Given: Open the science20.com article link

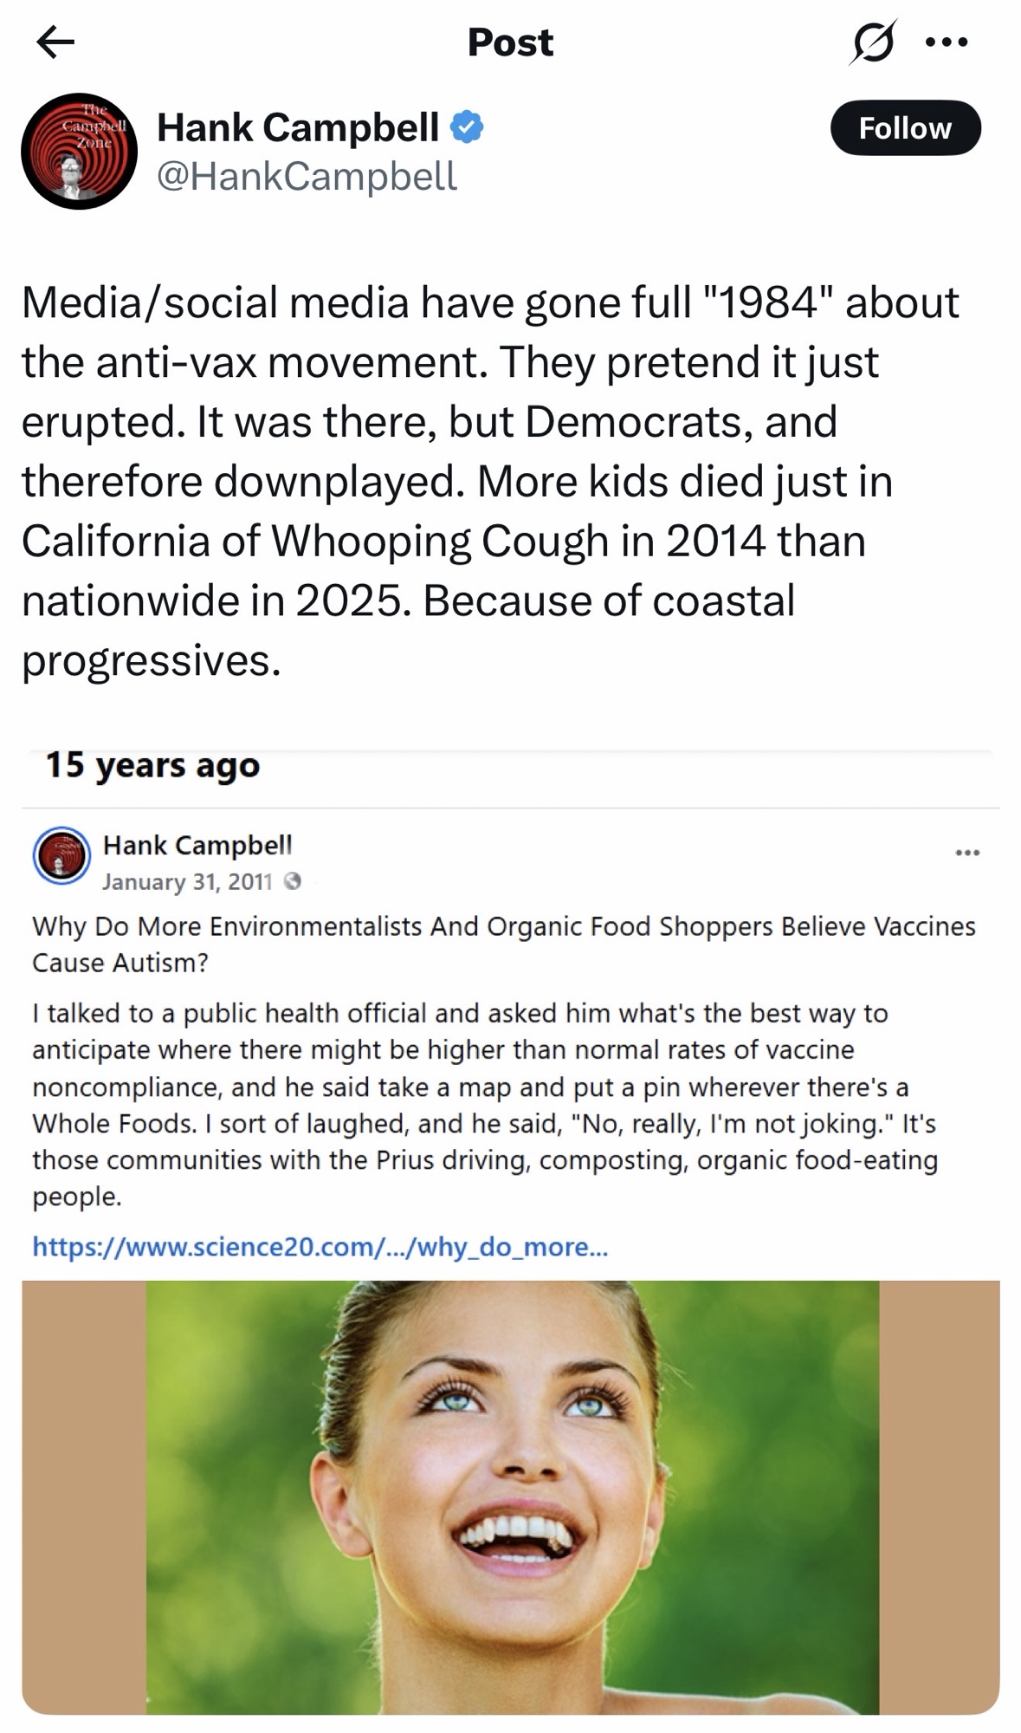Looking at the screenshot, I should tap(320, 1247).
